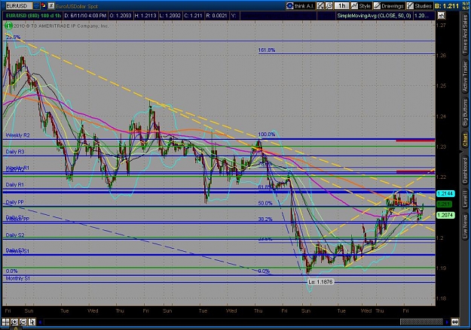The image size is (471, 330).
Task: Click the SimpleMovingAvg (CLOSE, 50, 0) label
Action: click(374, 16)
